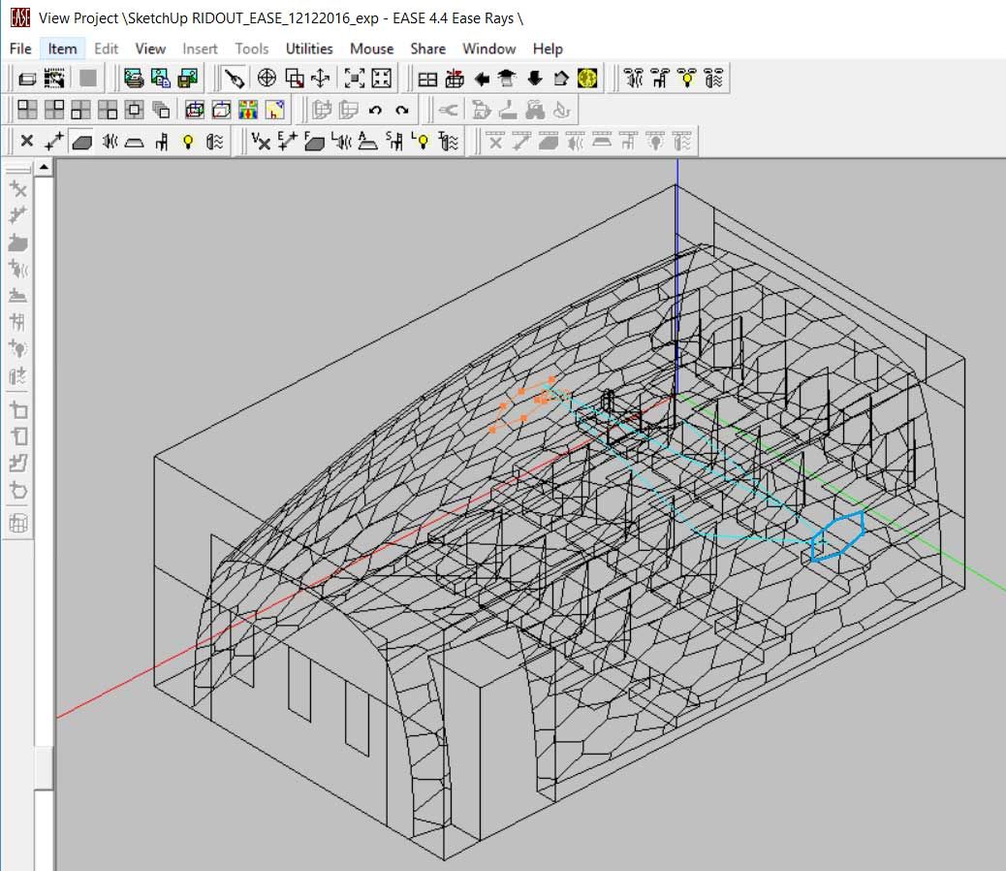Screen dimensions: 1006x871
Task: Open the Item menu
Action: 62,48
